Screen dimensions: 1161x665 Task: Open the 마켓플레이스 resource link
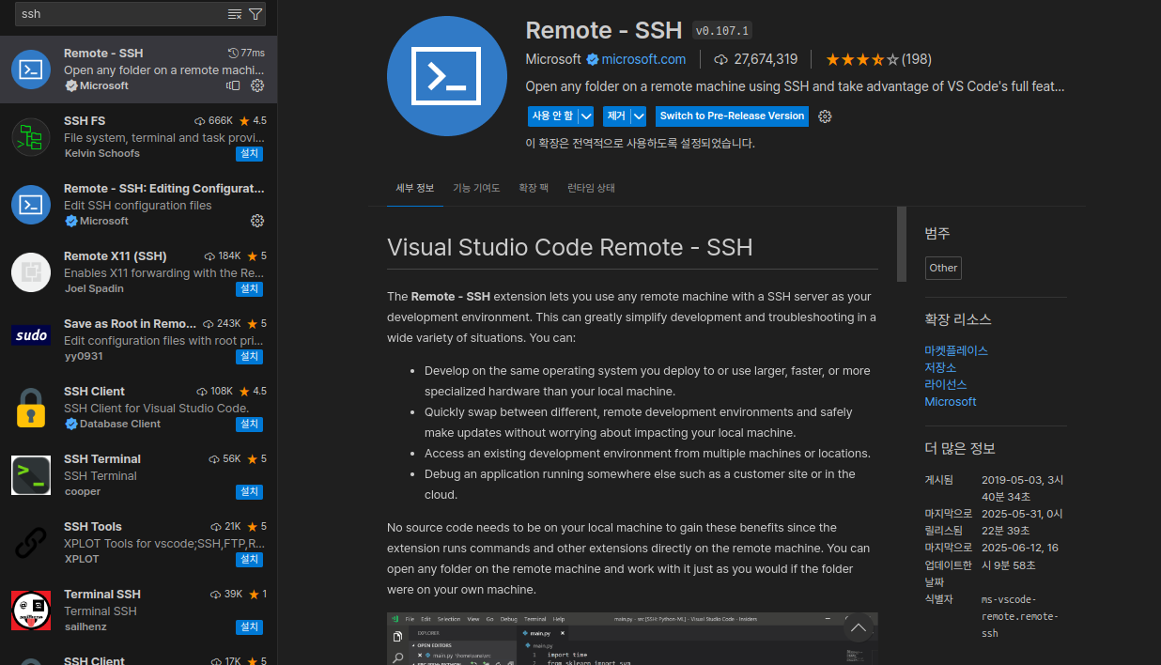click(x=956, y=350)
